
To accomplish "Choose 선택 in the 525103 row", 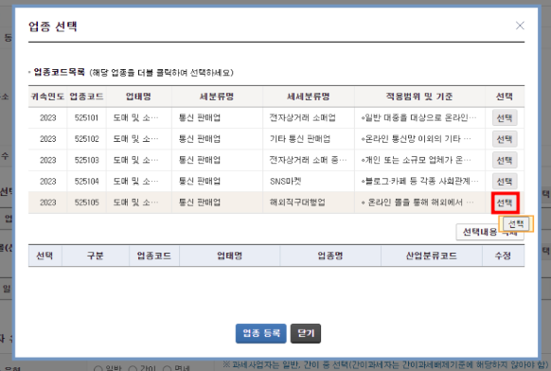I will [505, 160].
